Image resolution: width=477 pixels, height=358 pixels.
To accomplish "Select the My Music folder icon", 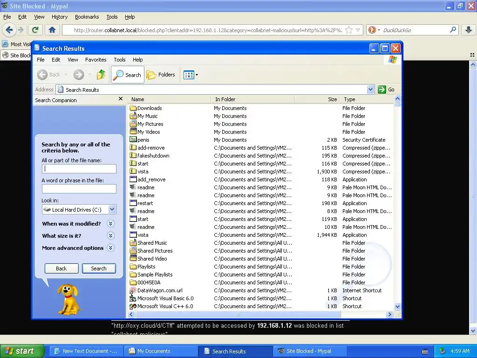I will tap(133, 116).
